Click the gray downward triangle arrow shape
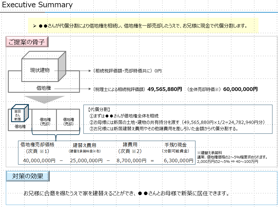 click(45, 100)
